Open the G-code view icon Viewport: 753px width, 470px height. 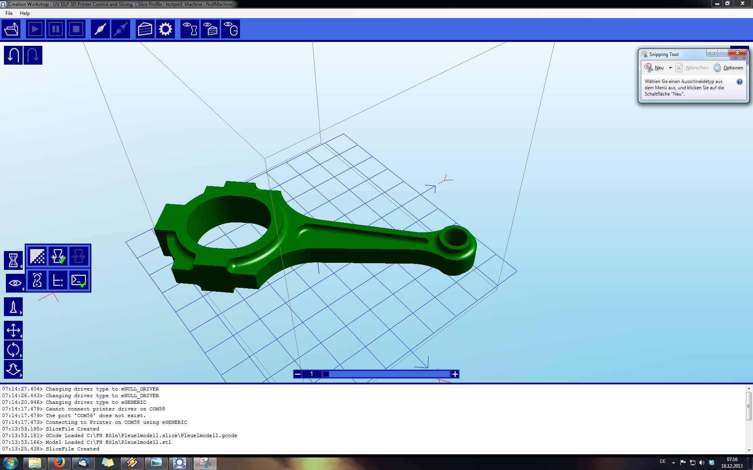(231, 29)
